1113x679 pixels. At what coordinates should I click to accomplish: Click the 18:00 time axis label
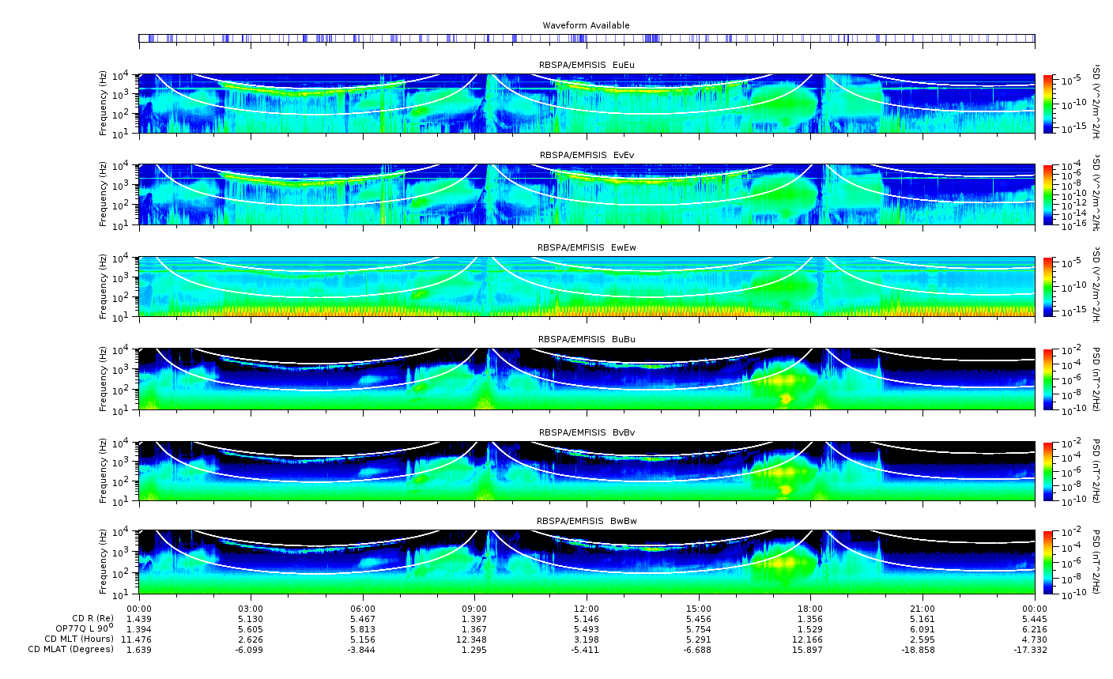click(x=810, y=608)
